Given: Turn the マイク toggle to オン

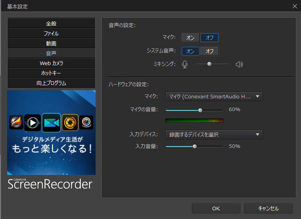Looking at the screenshot, I should pos(190,38).
